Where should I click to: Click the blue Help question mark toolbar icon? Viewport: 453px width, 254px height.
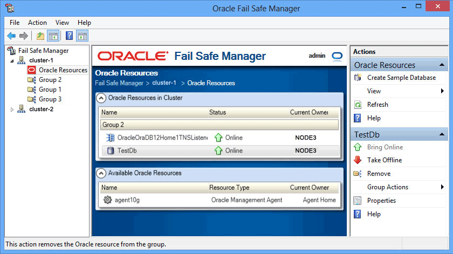(70, 36)
